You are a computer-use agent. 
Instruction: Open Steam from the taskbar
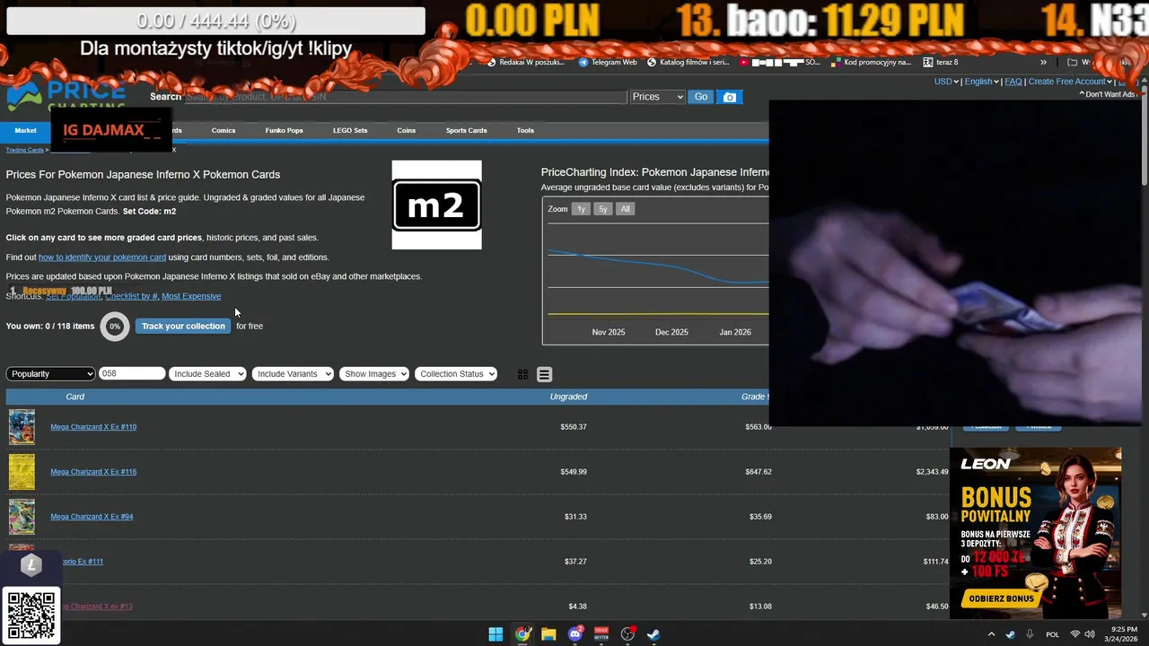coord(653,634)
